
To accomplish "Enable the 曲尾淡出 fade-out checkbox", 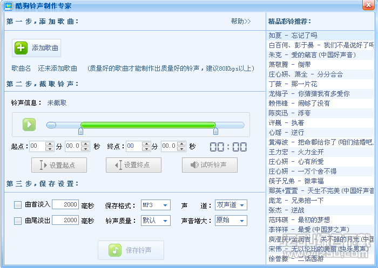I will 18,221.
